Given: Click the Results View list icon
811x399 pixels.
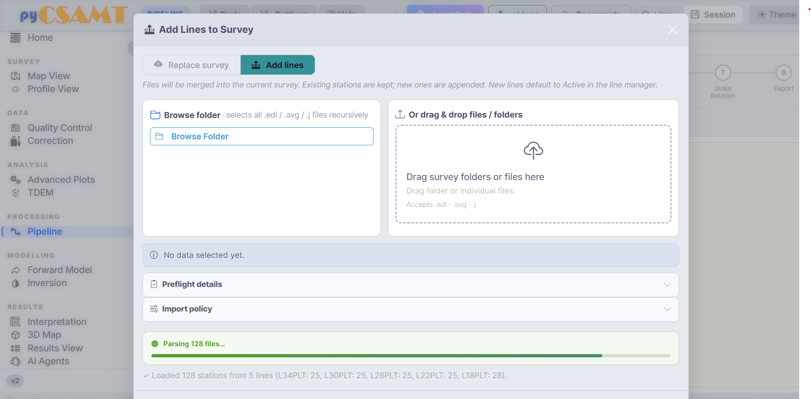Looking at the screenshot, I should point(16,348).
